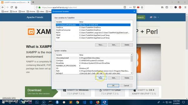Viewport: 188px width, 105px height.
Task: Select the OS system variable row
Action: [93, 68]
